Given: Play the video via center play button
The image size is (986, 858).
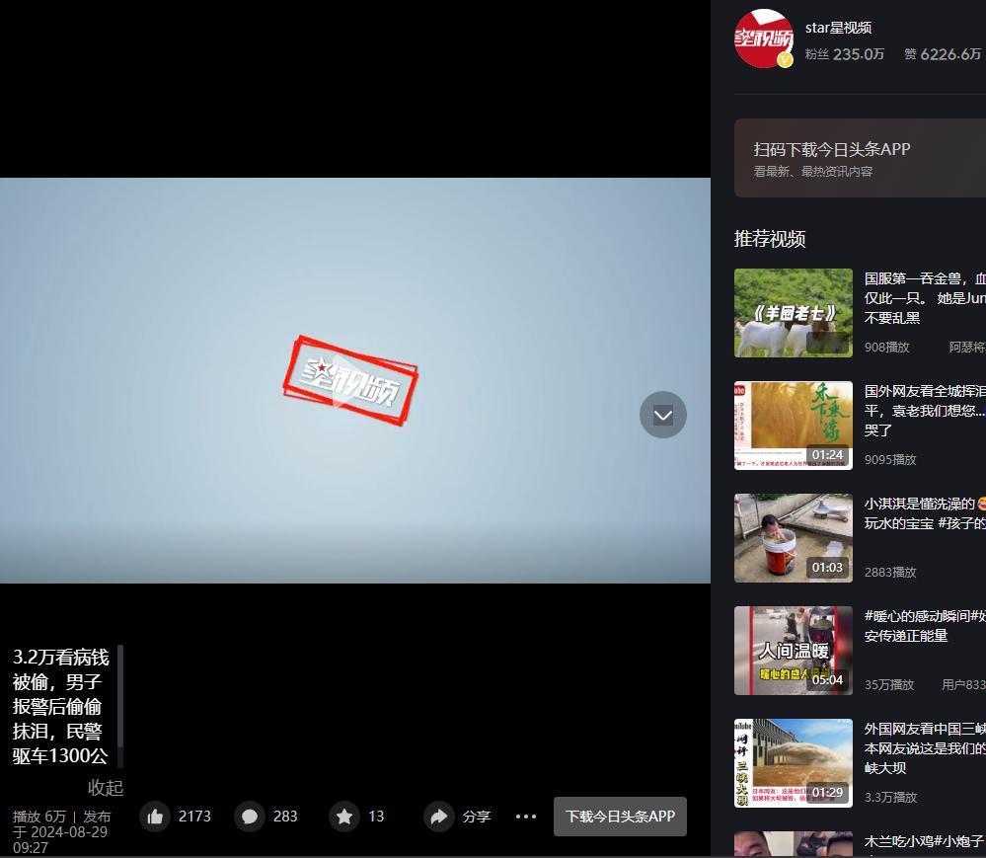Looking at the screenshot, I should pos(349,380).
